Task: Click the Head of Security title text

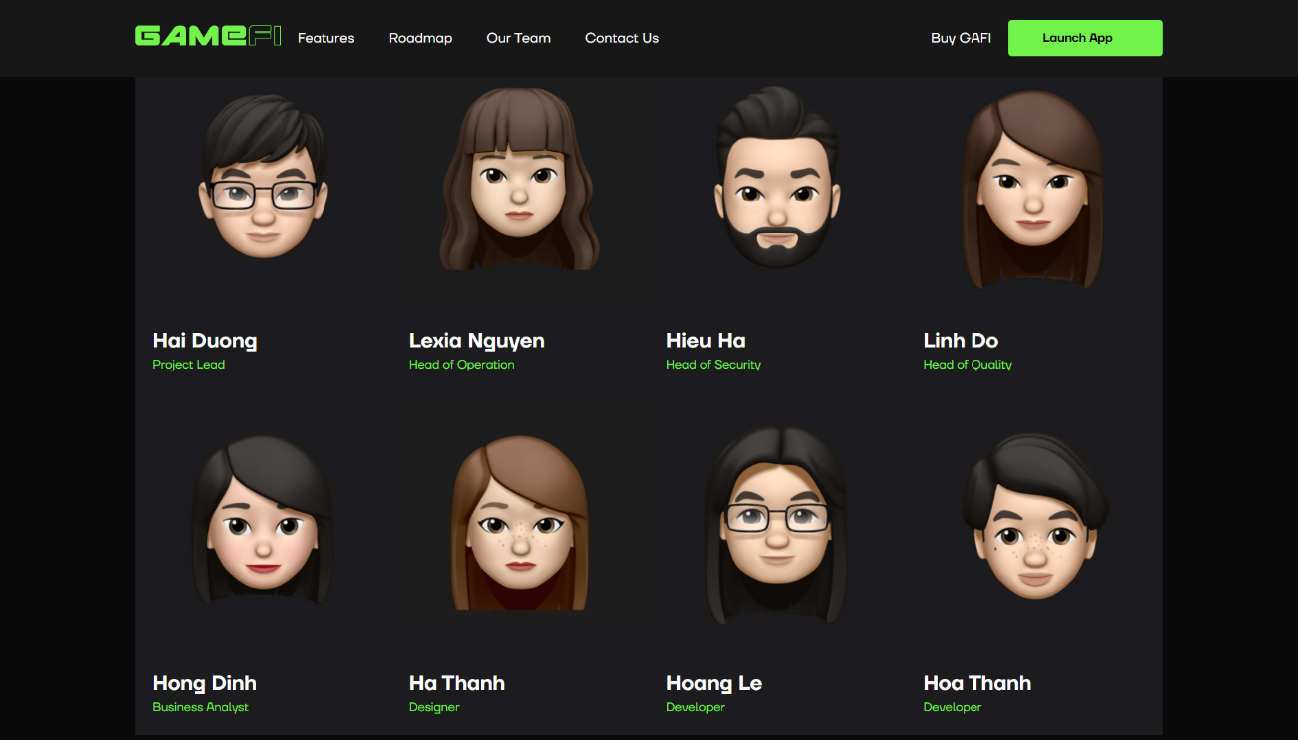Action: point(713,365)
